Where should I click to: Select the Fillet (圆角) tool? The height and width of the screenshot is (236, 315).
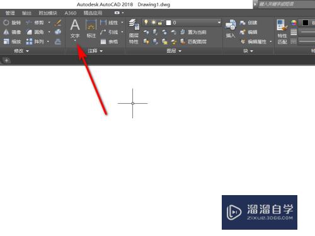pos(35,32)
